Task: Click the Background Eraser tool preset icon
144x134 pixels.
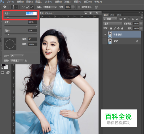Action: 5,7
